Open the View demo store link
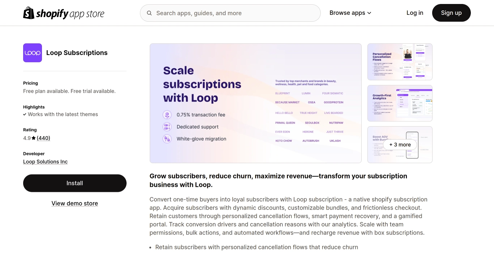The image size is (494, 253). pyautogui.click(x=75, y=203)
